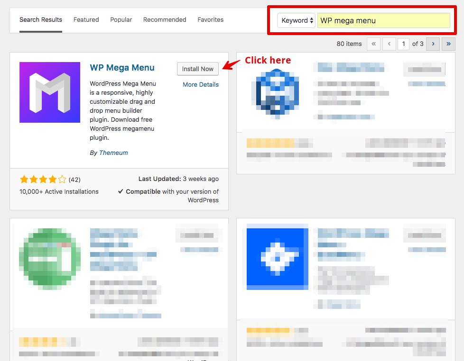Go to the Favorites tab
This screenshot has width=464, height=361.
pyautogui.click(x=210, y=20)
